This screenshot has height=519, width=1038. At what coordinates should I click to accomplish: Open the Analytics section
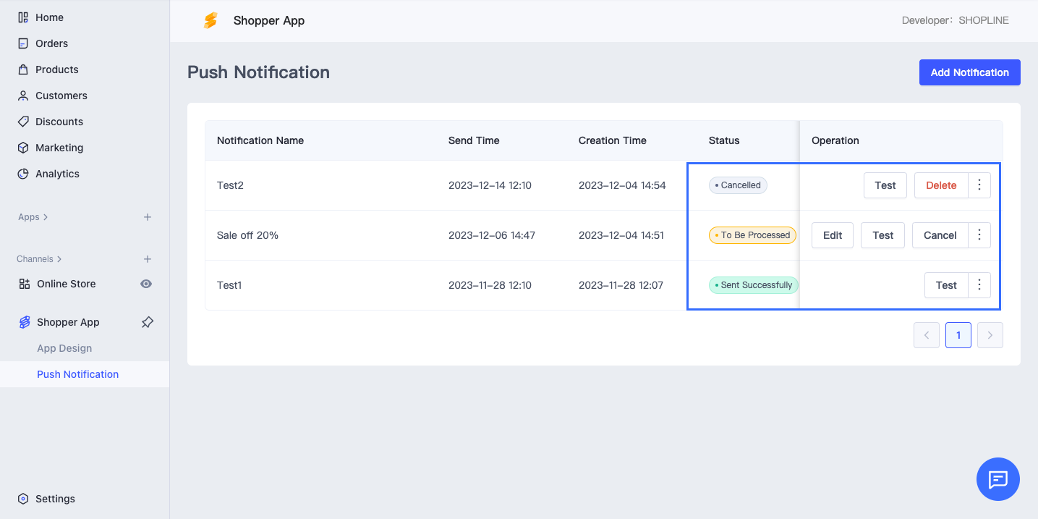(57, 174)
